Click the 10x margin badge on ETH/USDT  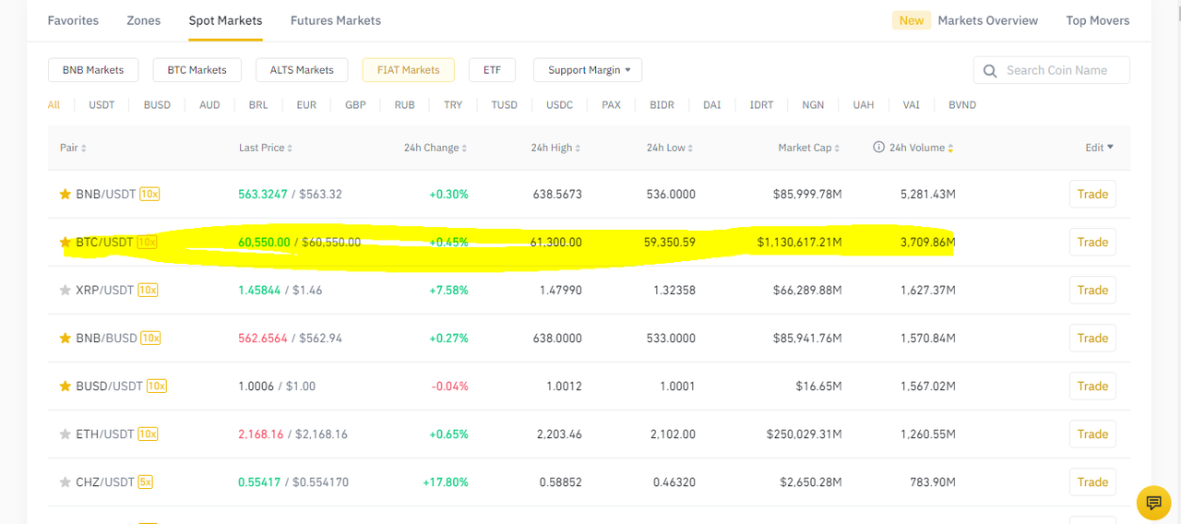[x=148, y=434]
